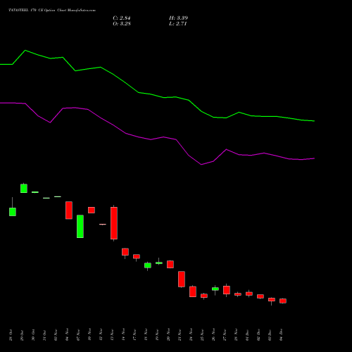Click the green candle for 28 Oct
Screen dimensions: 352x352
point(13,212)
